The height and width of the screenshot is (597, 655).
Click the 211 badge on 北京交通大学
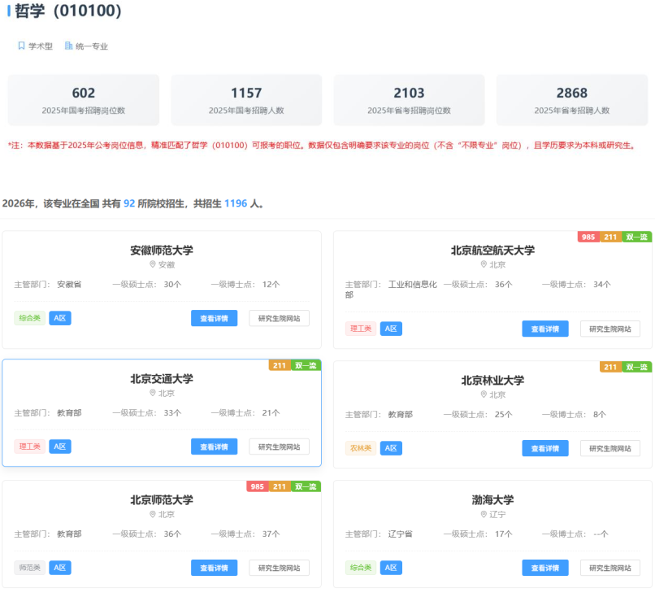click(x=280, y=365)
